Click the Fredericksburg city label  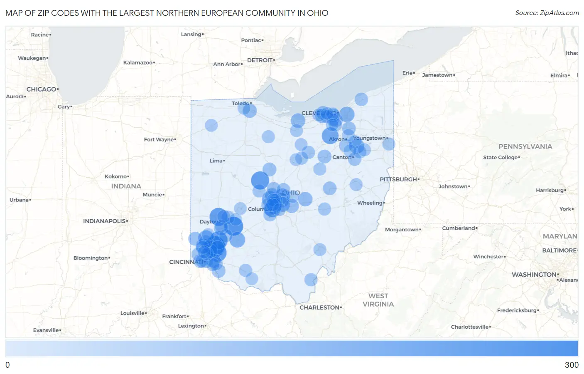click(x=517, y=311)
